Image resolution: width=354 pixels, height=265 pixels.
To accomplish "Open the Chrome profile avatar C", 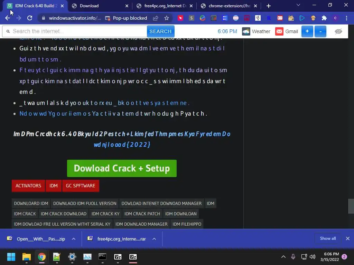I will point(335,18).
